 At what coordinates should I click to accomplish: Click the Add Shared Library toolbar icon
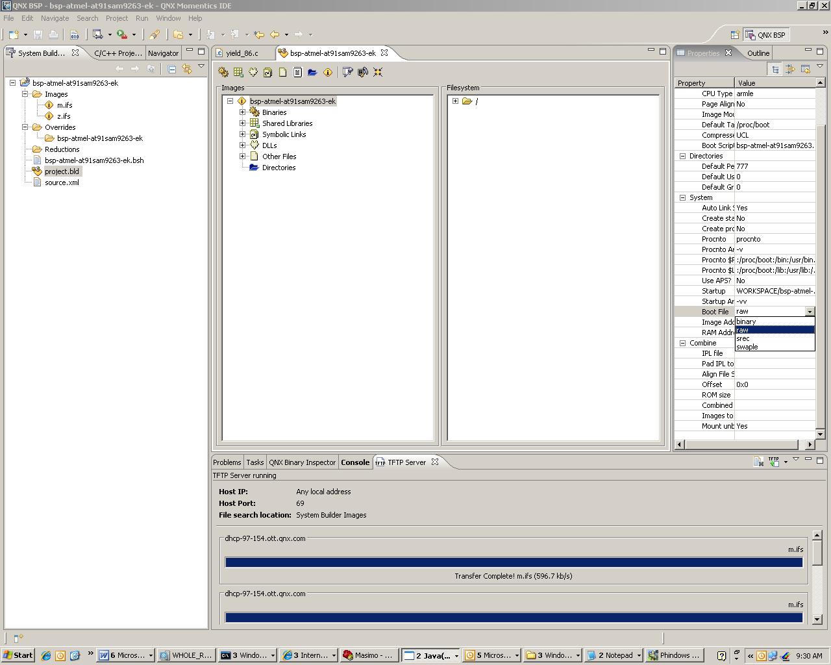[238, 72]
